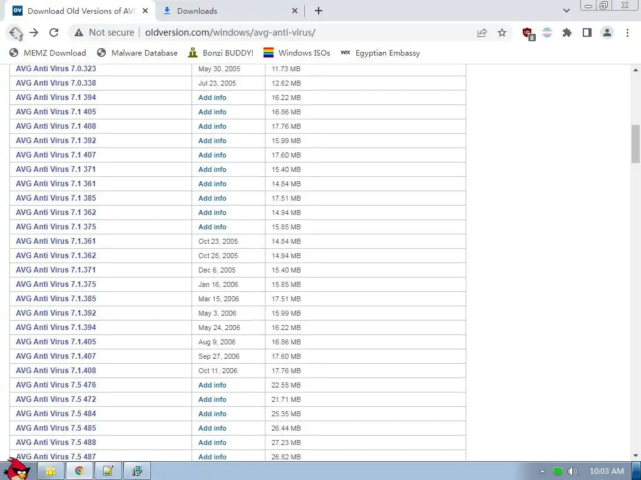
Task: Click the volume speaker tray icon
Action: tap(573, 471)
